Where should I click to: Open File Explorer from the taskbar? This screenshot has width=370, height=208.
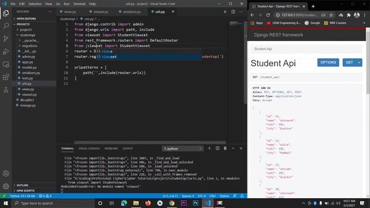(136, 203)
